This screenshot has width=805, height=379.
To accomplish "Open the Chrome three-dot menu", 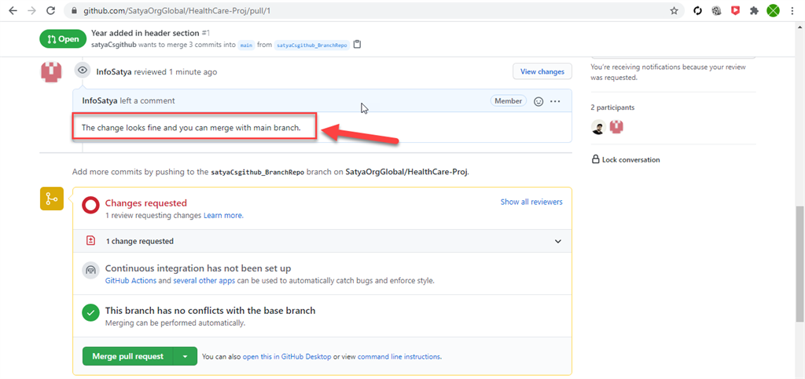I will point(794,11).
